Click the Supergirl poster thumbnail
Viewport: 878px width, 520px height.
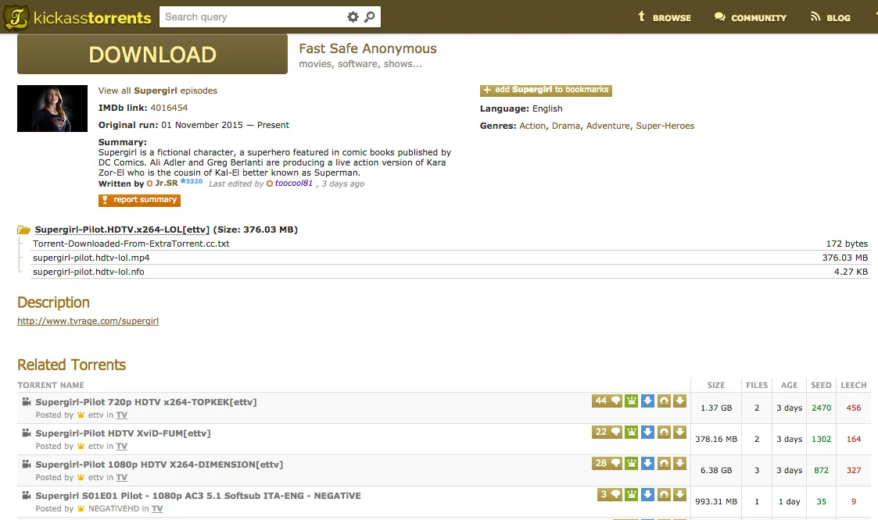pyautogui.click(x=52, y=109)
